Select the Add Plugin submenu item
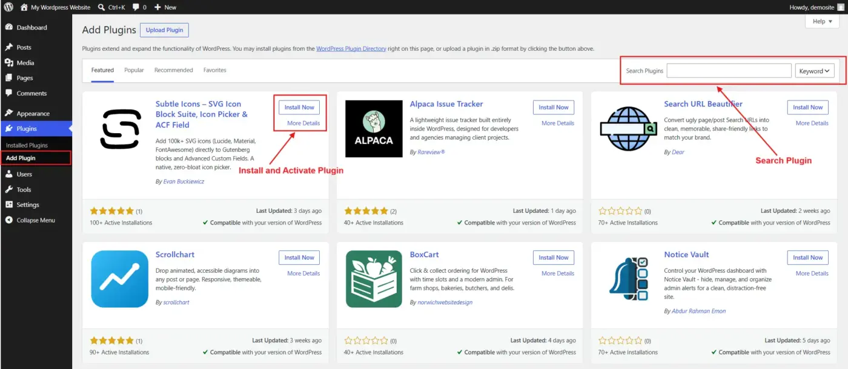 pyautogui.click(x=21, y=158)
